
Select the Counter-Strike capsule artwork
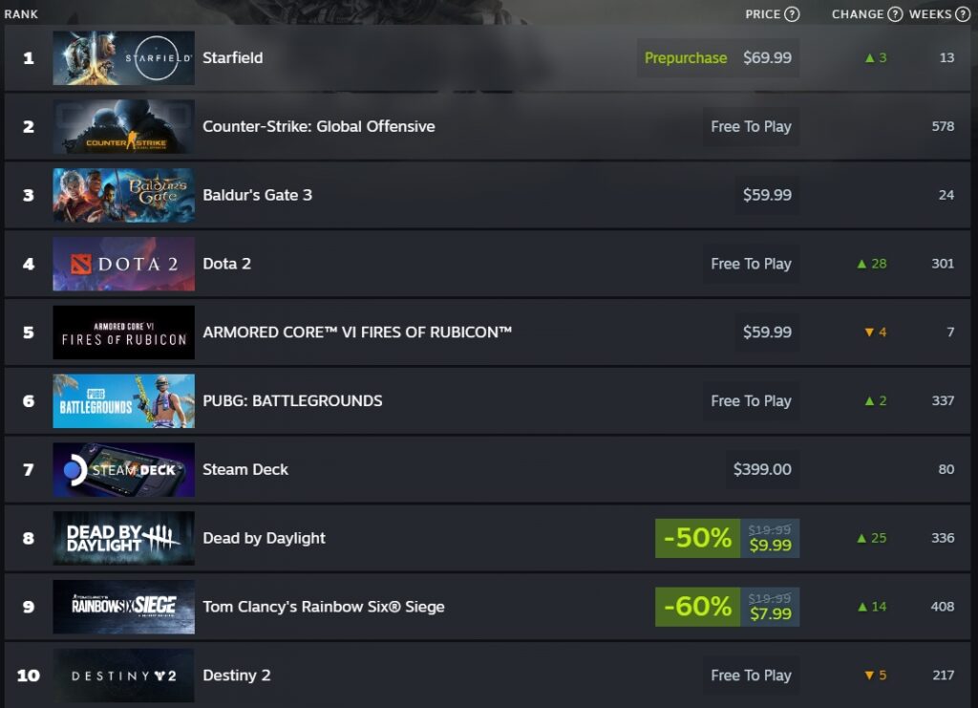(123, 126)
